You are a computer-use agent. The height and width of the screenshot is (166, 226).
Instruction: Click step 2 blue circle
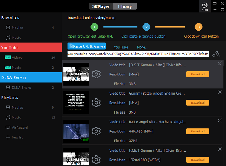pos(146,27)
